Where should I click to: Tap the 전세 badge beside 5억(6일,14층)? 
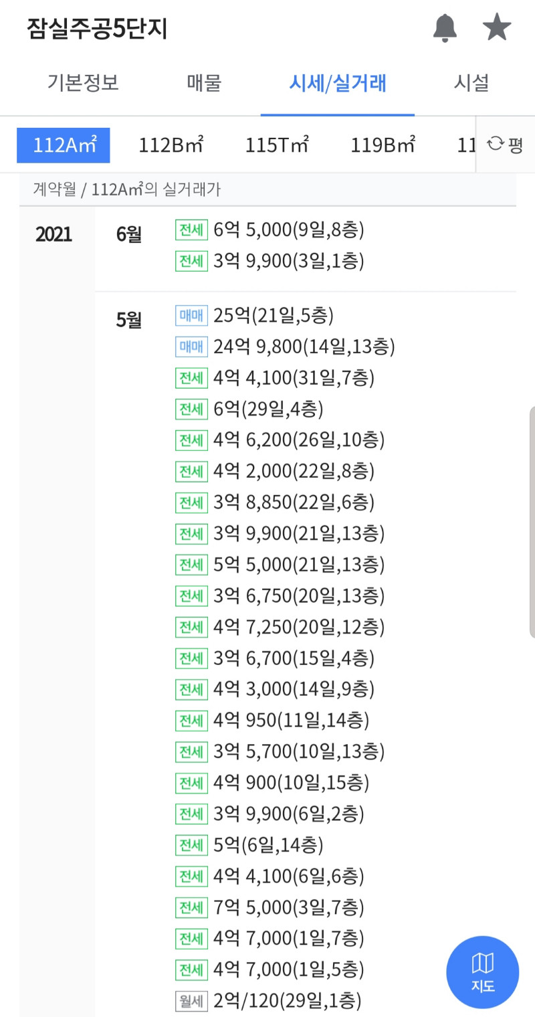[x=191, y=846]
